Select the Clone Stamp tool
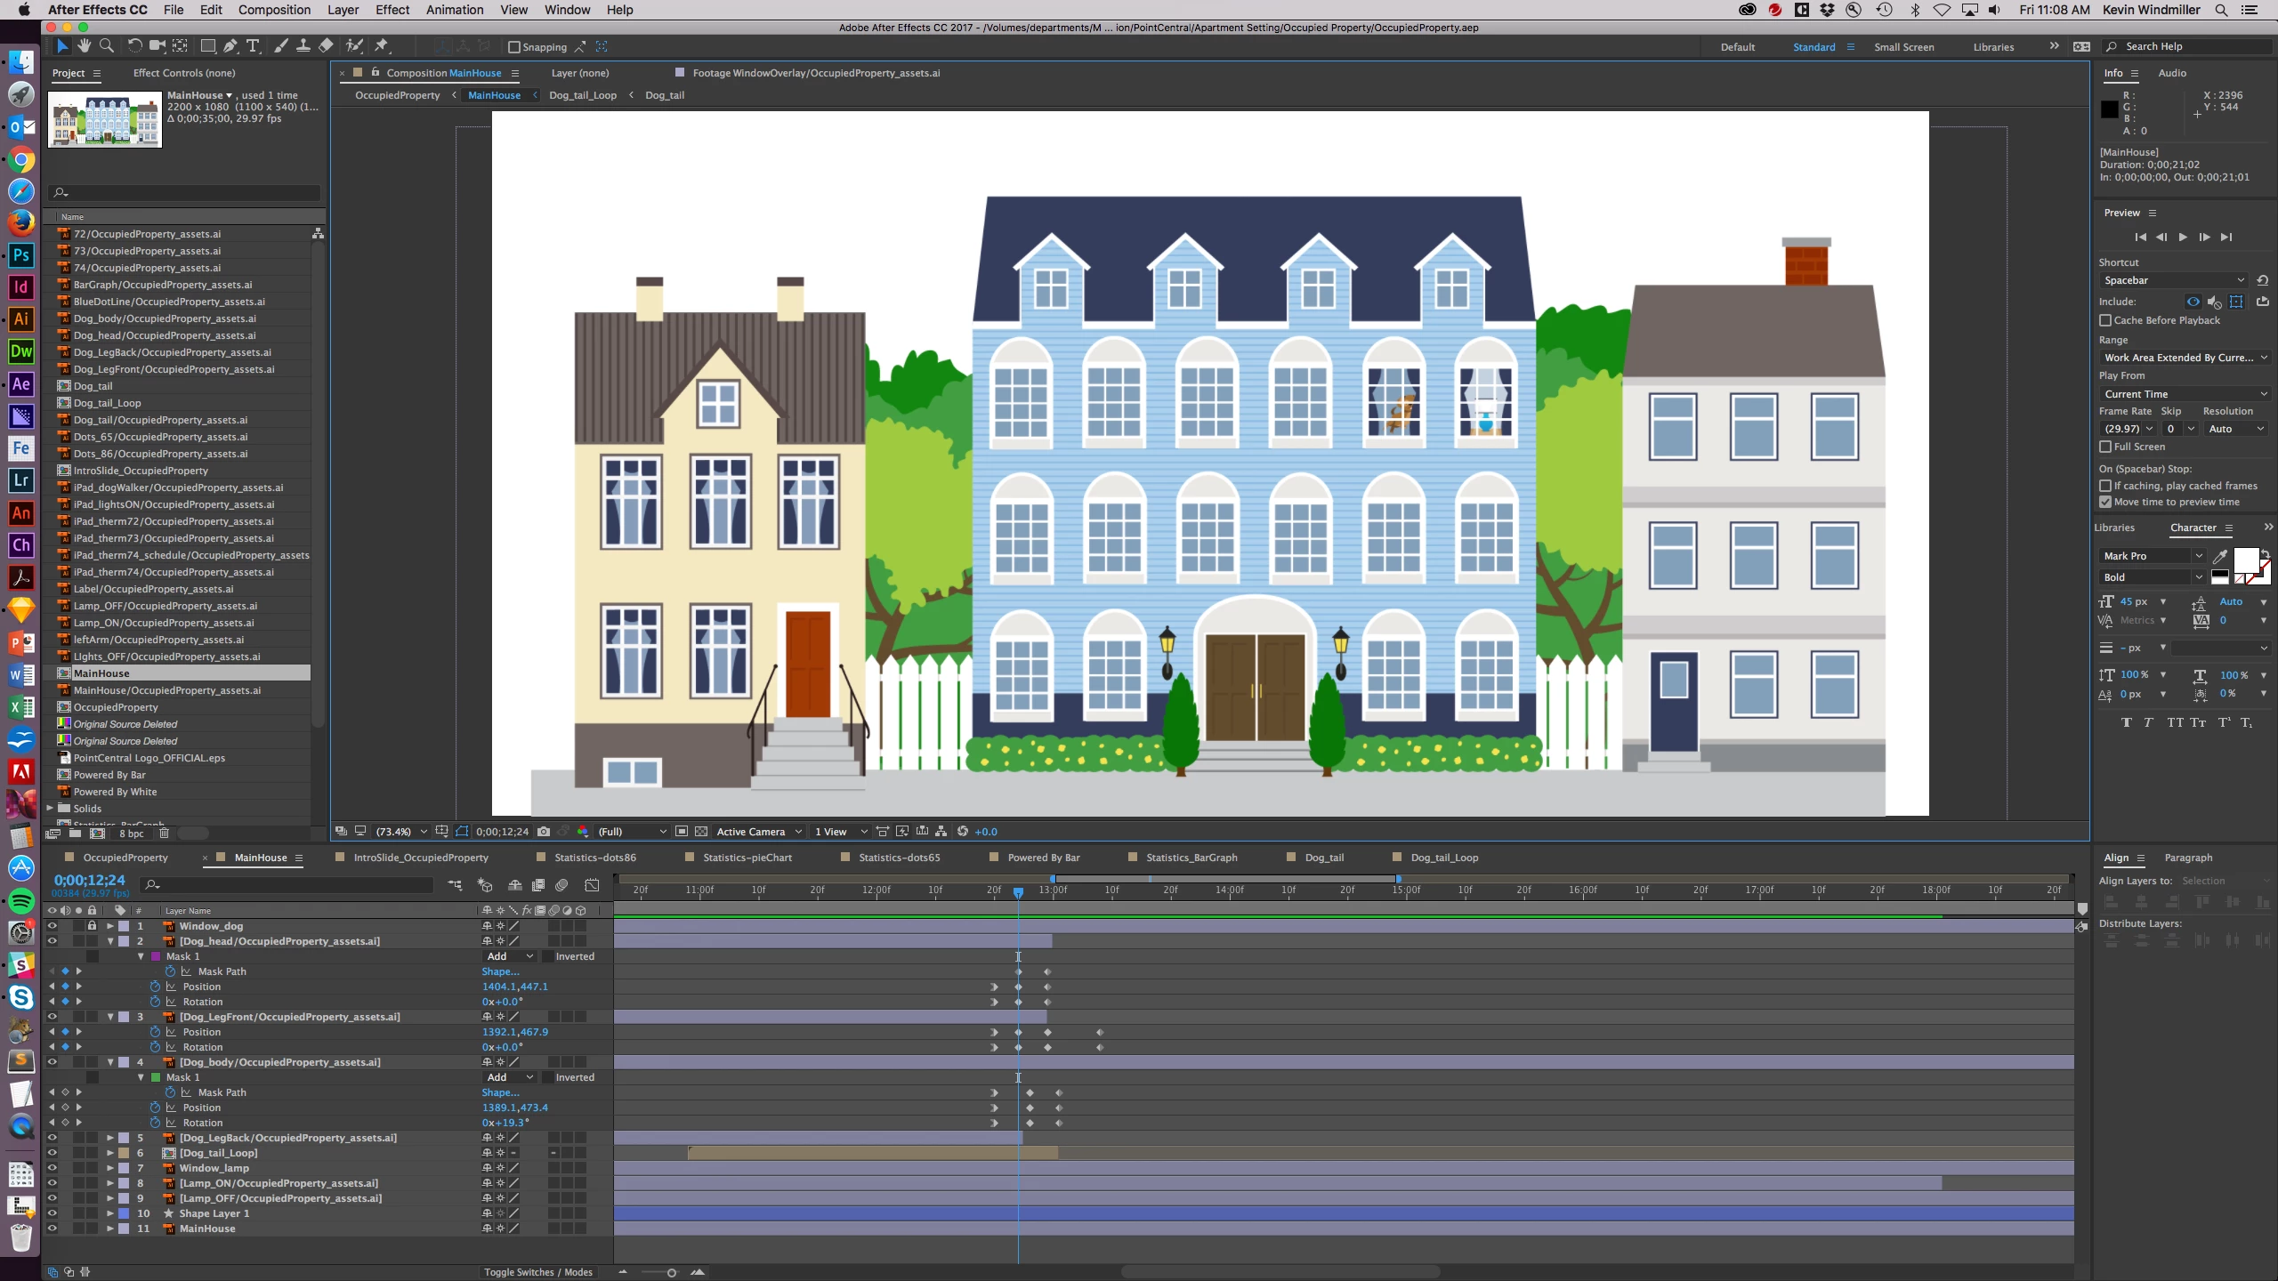This screenshot has width=2278, height=1281. tap(303, 46)
